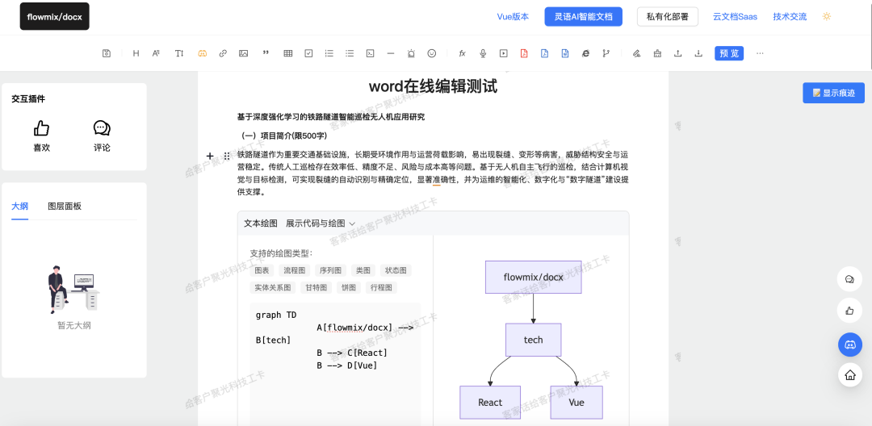Click the blue floating AI robot button
This screenshot has width=872, height=426.
tap(849, 345)
